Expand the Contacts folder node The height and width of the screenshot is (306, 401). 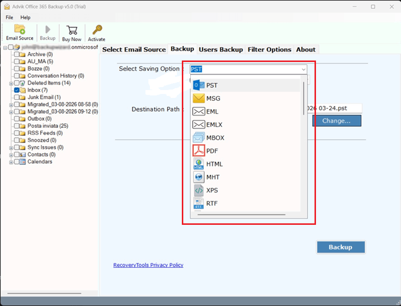click(11, 155)
